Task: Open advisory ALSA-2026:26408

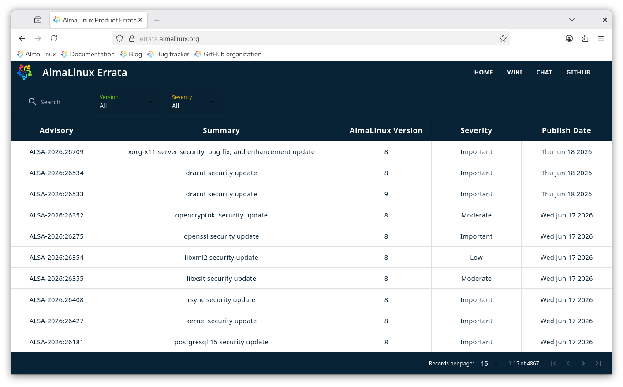Action: [56, 300]
